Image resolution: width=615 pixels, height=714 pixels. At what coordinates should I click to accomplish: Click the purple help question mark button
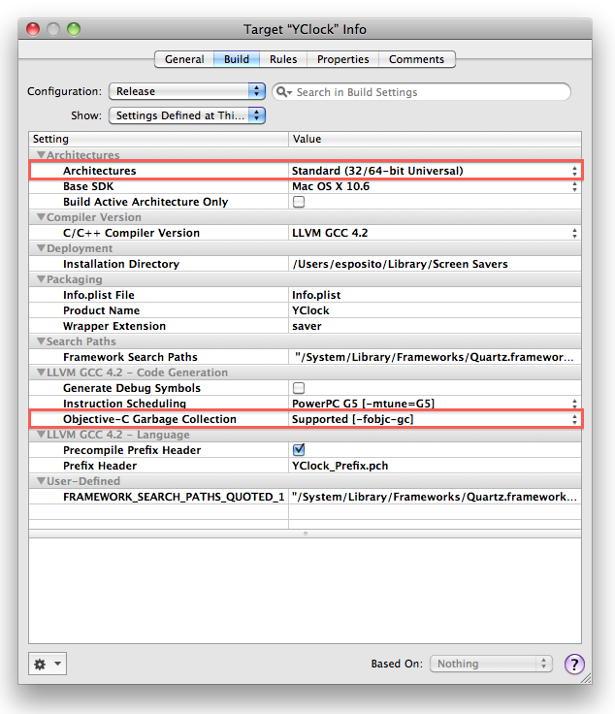point(574,664)
